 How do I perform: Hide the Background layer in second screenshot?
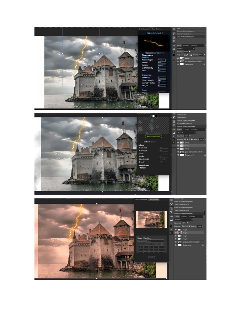point(178,155)
